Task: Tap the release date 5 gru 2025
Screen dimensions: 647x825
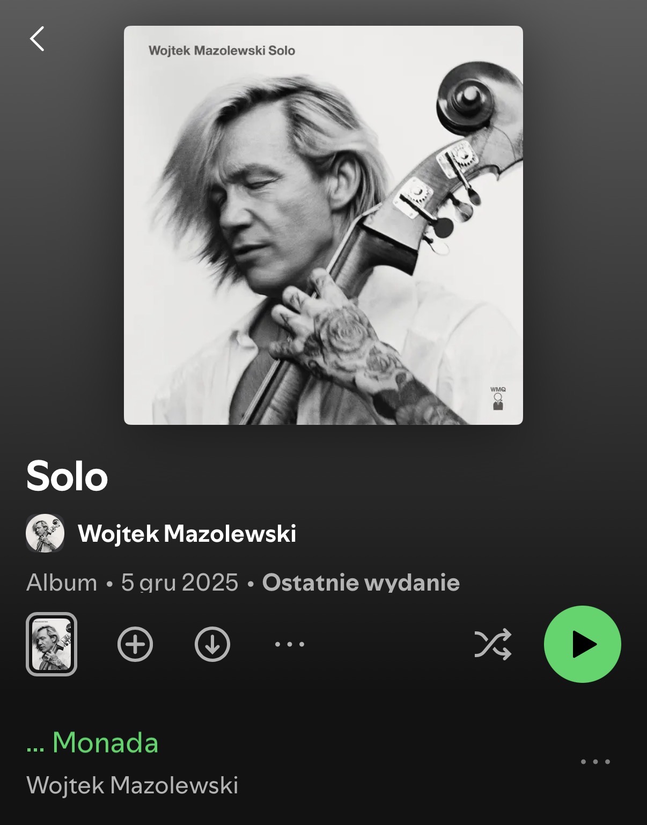Action: 180,583
